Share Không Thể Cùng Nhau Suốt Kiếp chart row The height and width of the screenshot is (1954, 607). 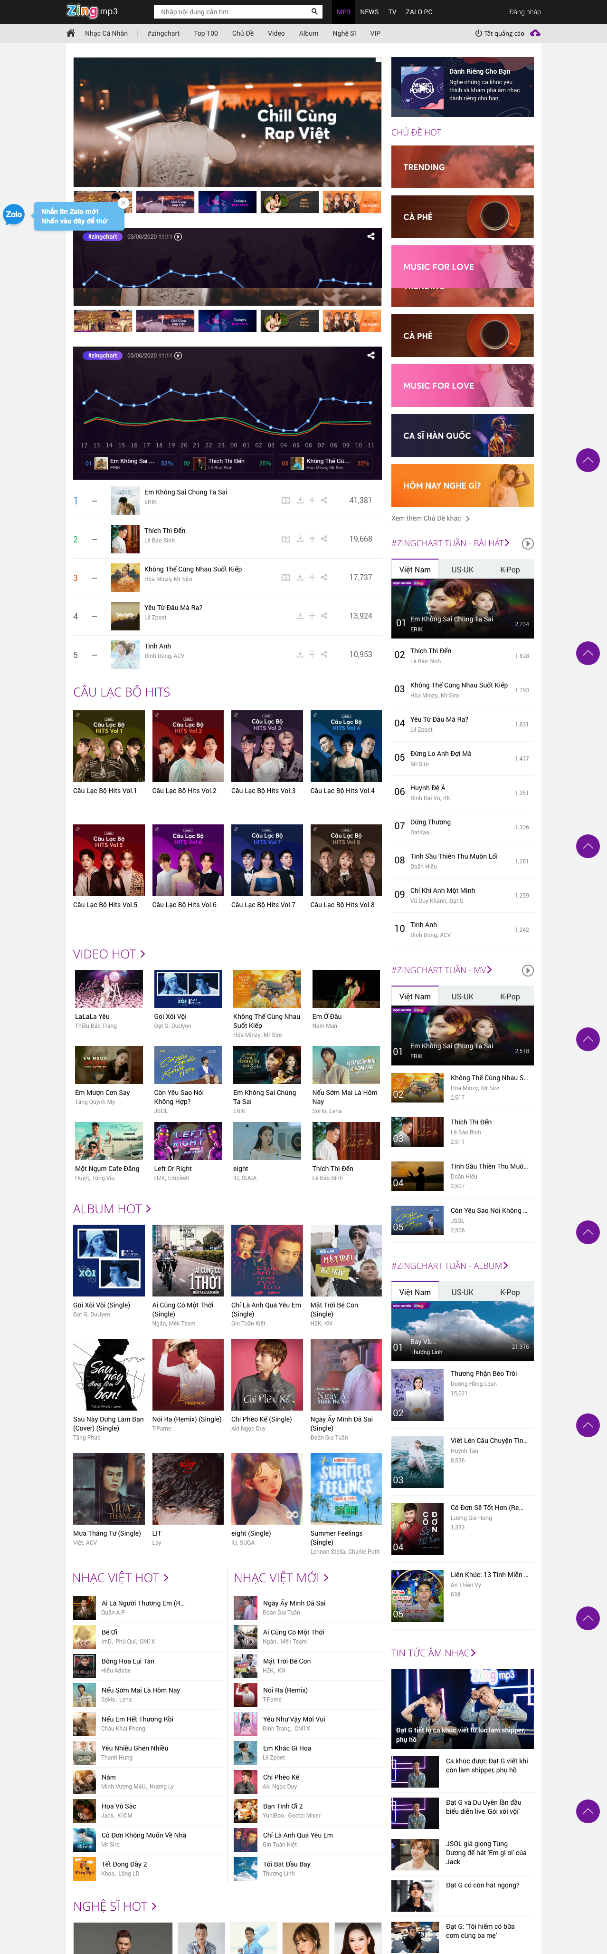point(323,578)
